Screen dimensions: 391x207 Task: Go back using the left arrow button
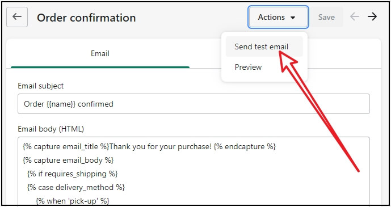click(17, 17)
